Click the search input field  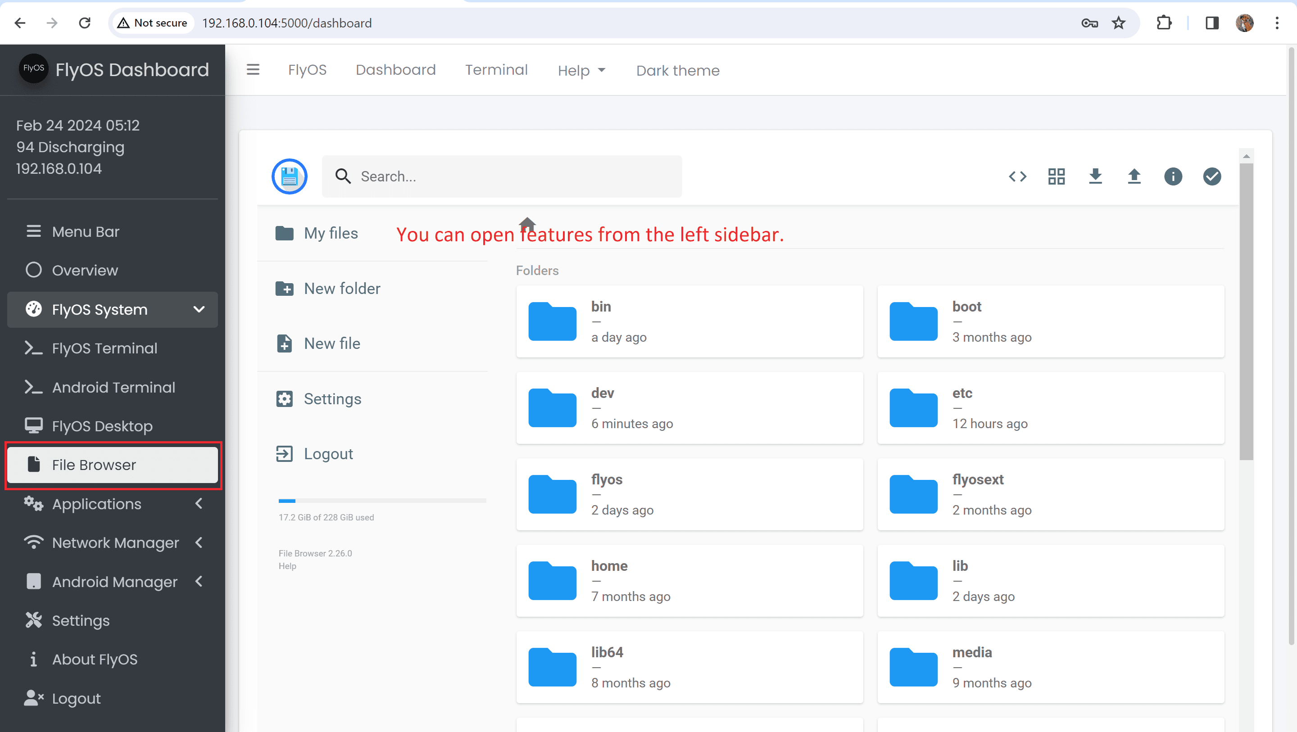502,176
